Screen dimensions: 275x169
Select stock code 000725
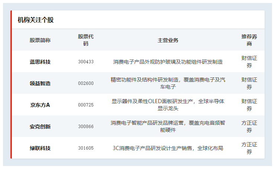[86, 105]
